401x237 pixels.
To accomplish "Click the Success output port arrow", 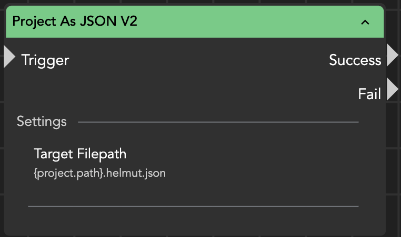I will tap(393, 55).
